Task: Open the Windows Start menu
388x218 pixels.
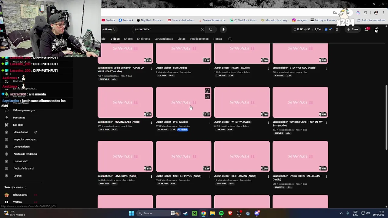Action: click(x=131, y=213)
